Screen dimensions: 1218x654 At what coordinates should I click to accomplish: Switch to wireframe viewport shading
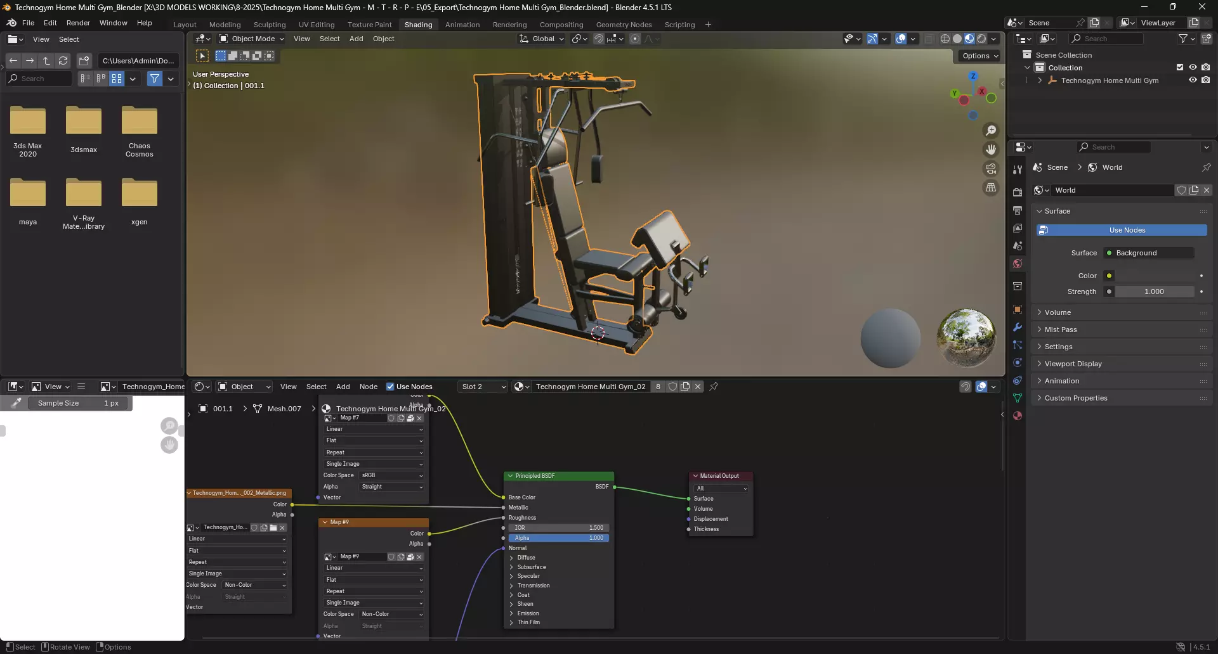click(x=945, y=39)
